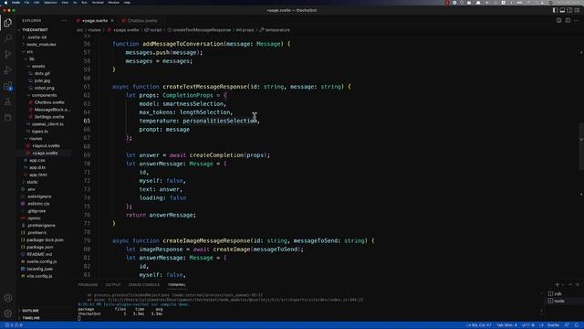Collapse the lib folder
The image size is (584, 329).
(x=32, y=58)
